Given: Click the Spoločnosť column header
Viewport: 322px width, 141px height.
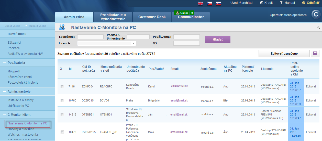Looking at the screenshot, I should coord(209,69).
